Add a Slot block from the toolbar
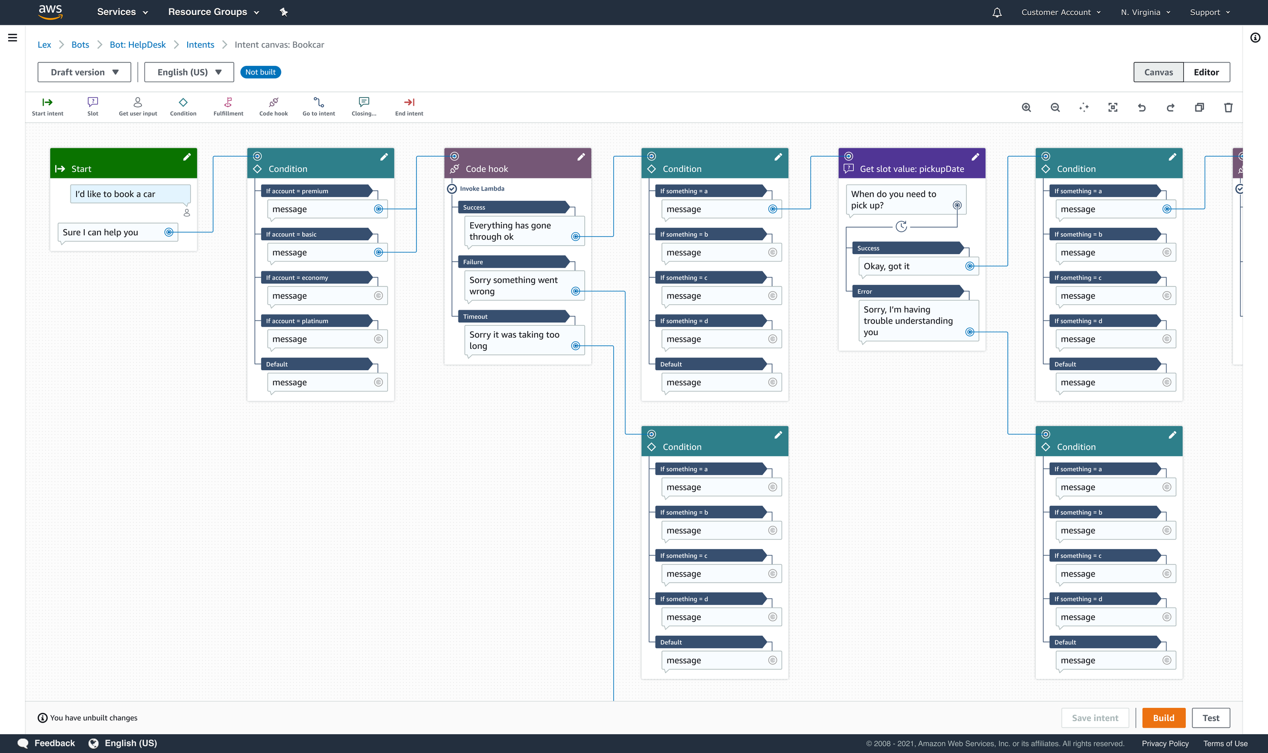Viewport: 1268px width, 753px height. pos(92,106)
